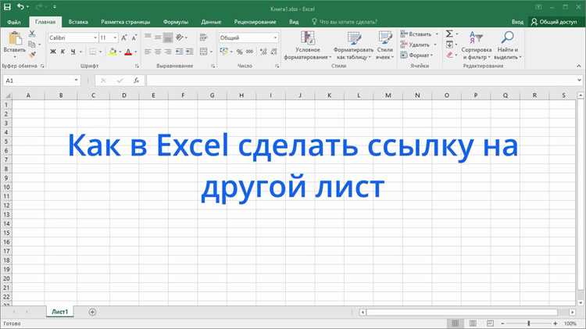The width and height of the screenshot is (586, 329).
Task: Open the Общий number format dropdown
Action: tap(276, 38)
